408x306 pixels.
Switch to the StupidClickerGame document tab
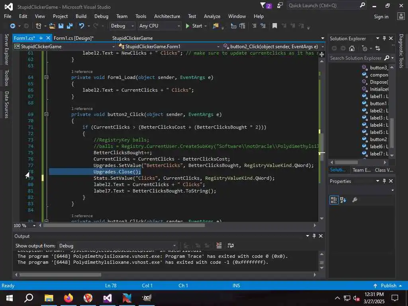[x=132, y=38]
